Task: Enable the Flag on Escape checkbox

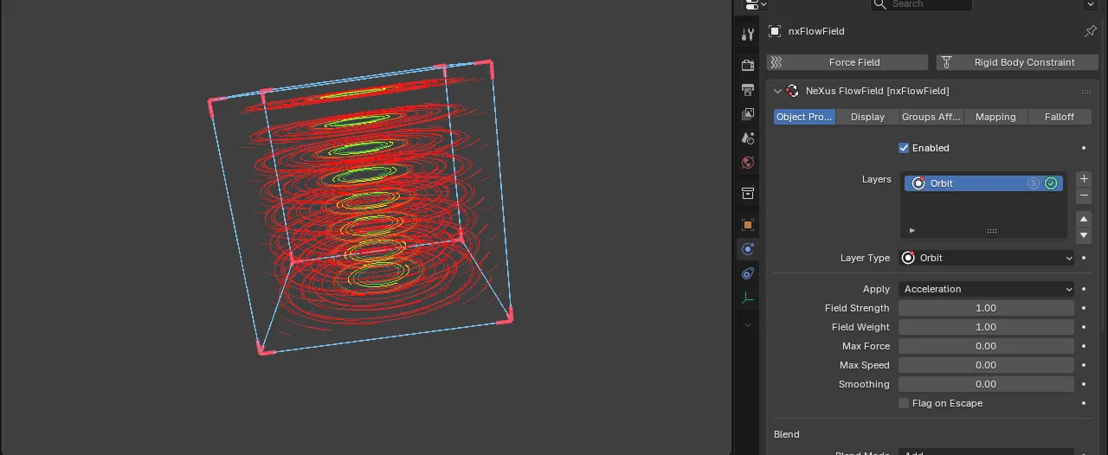Action: [904, 403]
